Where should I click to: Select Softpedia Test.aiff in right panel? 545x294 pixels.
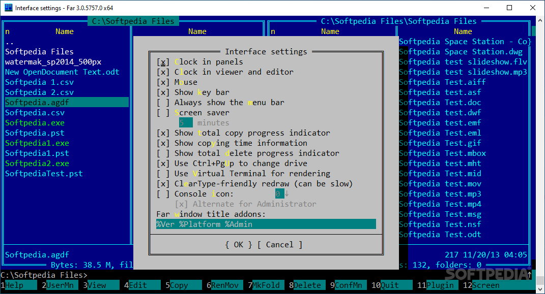(x=443, y=82)
